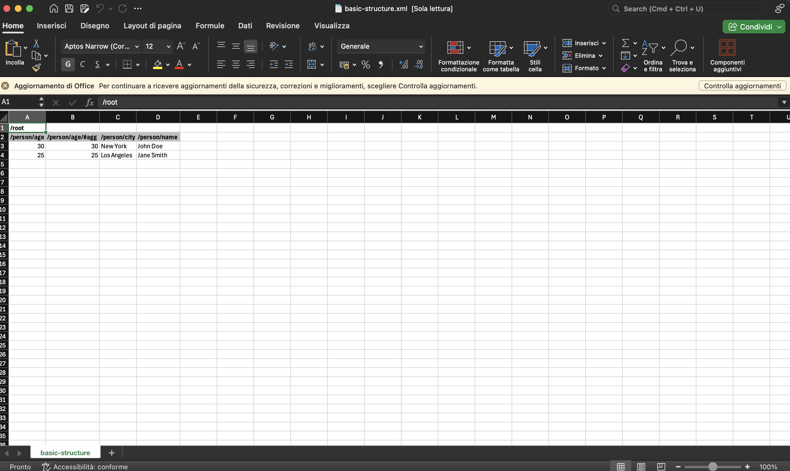Apply red font color swatch
790x471 pixels.
179,65
